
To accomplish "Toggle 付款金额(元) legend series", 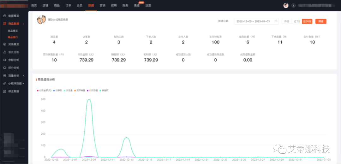I will click(x=45, y=91).
